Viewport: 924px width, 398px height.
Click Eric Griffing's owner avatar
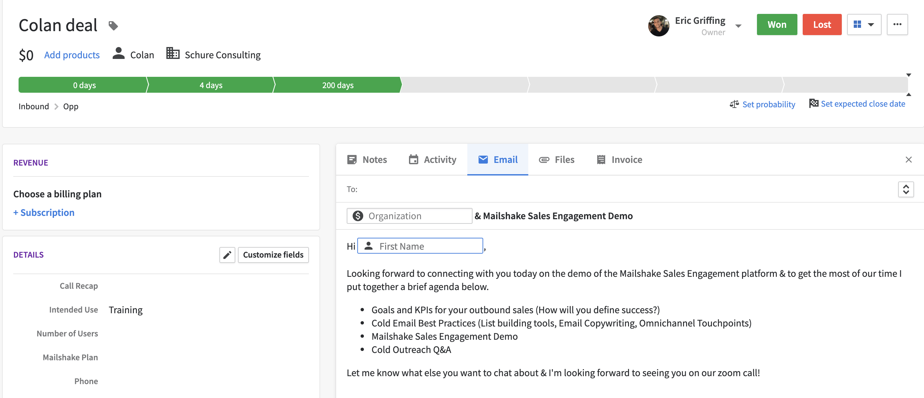point(658,25)
